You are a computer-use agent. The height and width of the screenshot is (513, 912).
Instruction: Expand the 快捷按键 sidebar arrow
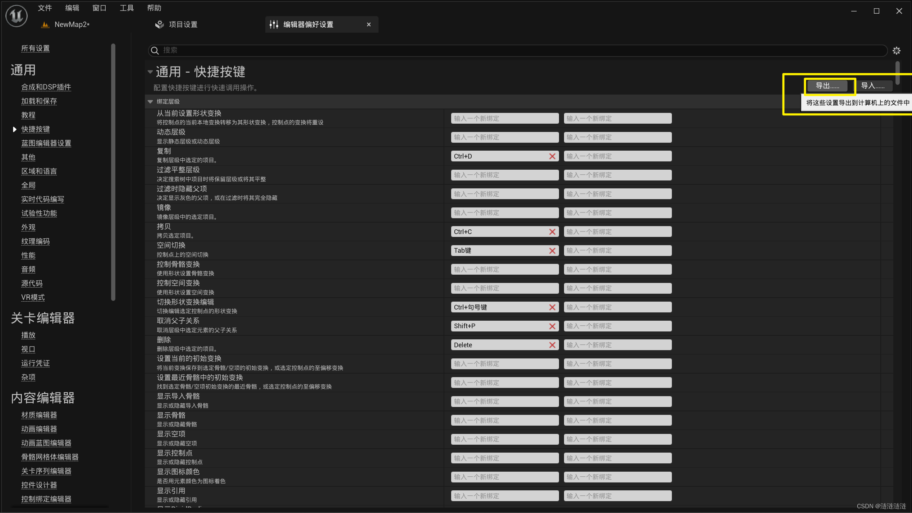[x=14, y=129]
